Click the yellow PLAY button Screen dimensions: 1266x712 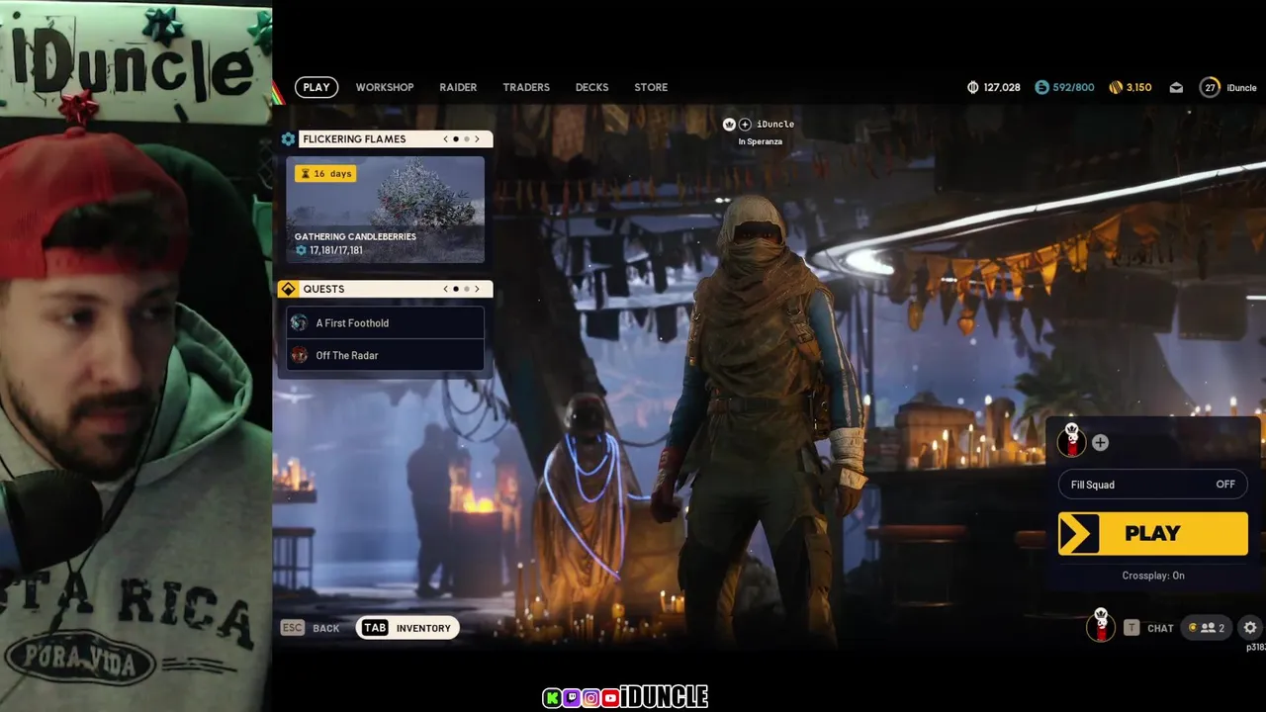point(1153,534)
